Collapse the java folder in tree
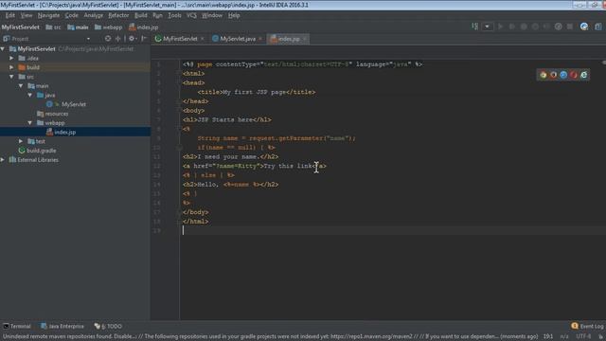 [x=30, y=95]
